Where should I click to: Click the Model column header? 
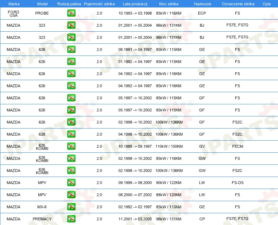(42, 4)
